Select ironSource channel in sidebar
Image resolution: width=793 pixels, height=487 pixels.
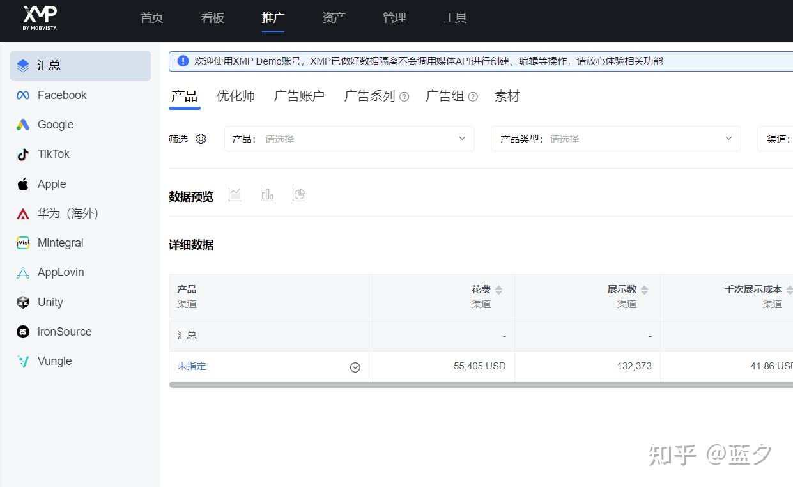point(81,332)
